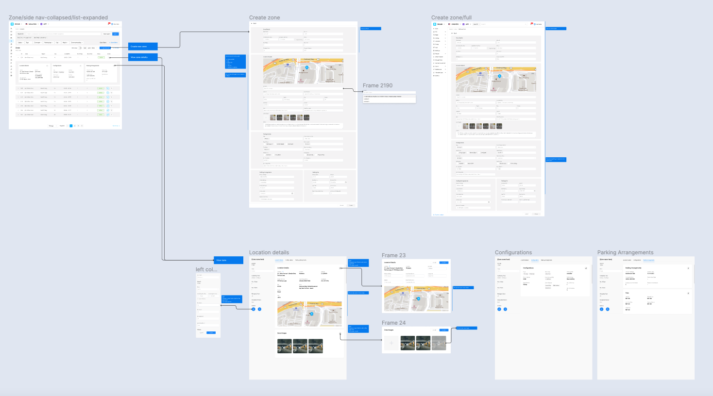Click the 'View zone details' annotation box
713x396 pixels.
[143, 57]
